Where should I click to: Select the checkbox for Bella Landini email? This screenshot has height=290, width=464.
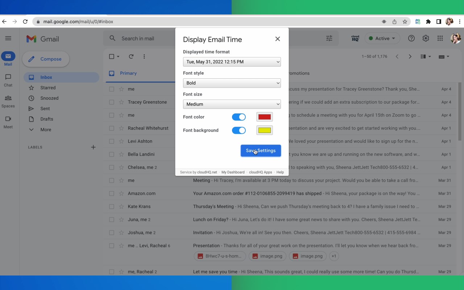tap(112, 154)
